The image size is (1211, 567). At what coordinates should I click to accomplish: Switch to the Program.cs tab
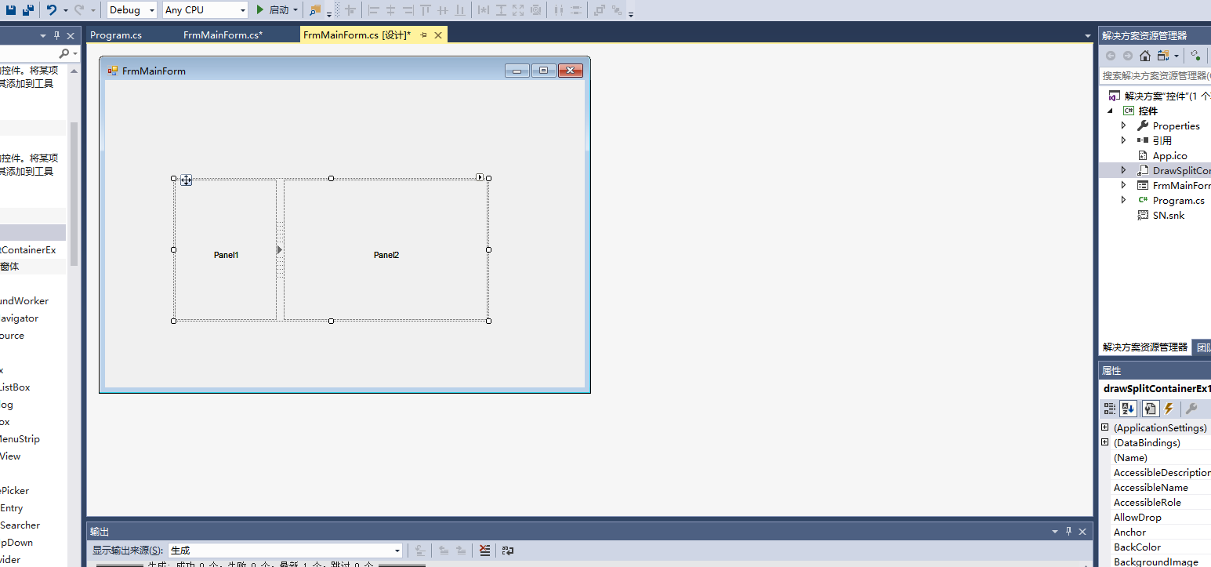[116, 35]
